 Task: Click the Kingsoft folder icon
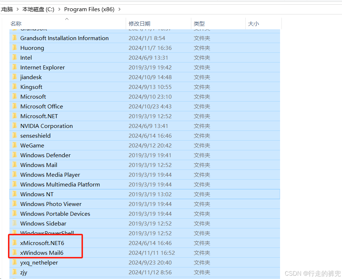[14, 87]
